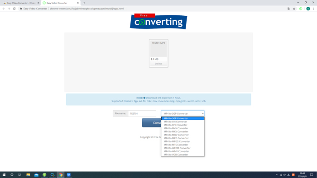
Task: Open the Windows Start menu
Action: pyautogui.click(x=4, y=175)
